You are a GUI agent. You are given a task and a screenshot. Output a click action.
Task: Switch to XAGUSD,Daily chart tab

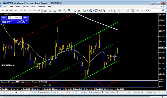tap(152, 92)
